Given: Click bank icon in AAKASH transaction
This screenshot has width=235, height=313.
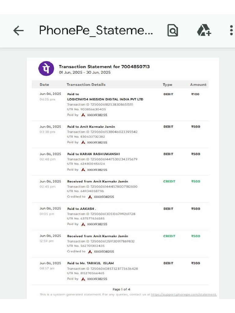Looking at the screenshot, I should point(83,224).
